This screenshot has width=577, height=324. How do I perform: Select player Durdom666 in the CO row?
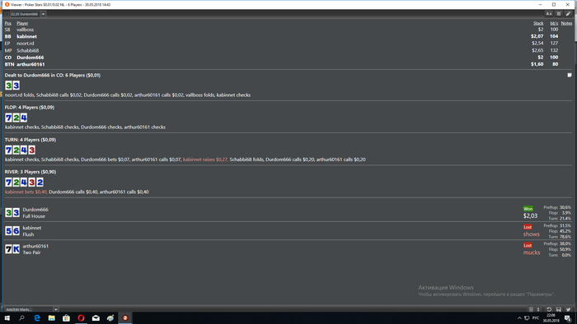(30, 58)
